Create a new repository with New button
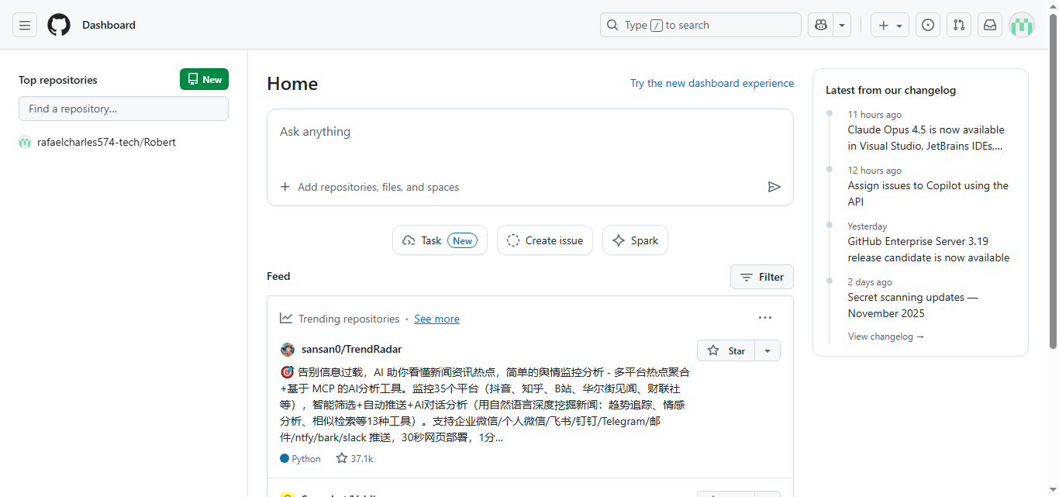Screen dimensions: 1059x497 coord(205,79)
